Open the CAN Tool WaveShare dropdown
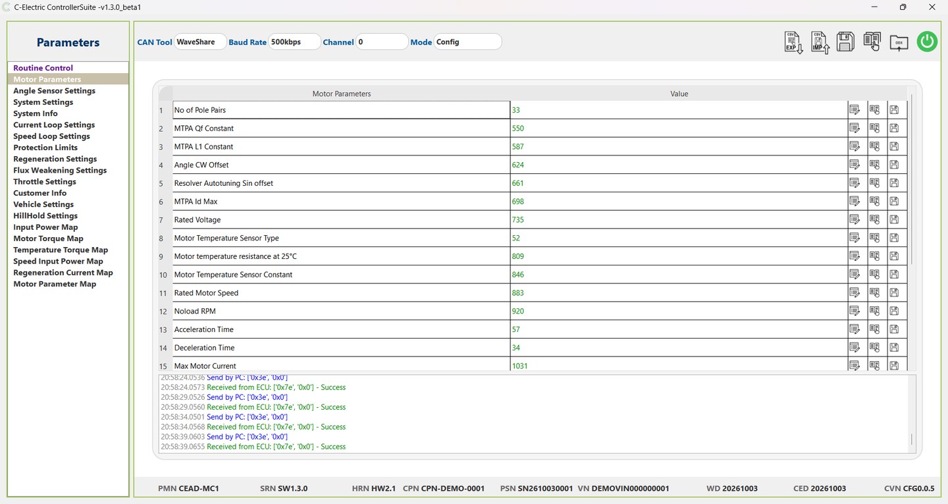The image size is (948, 504). click(200, 42)
